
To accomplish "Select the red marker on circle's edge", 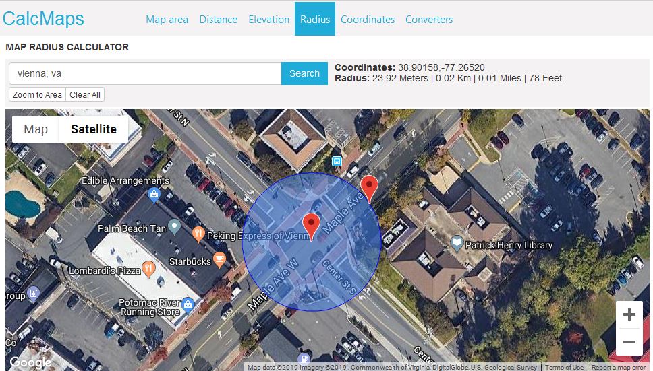I will pos(369,188).
